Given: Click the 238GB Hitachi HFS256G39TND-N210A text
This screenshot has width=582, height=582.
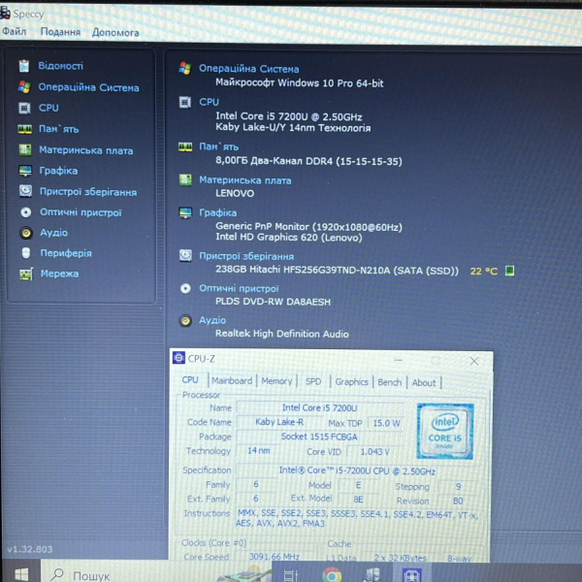Looking at the screenshot, I should coord(337,270).
